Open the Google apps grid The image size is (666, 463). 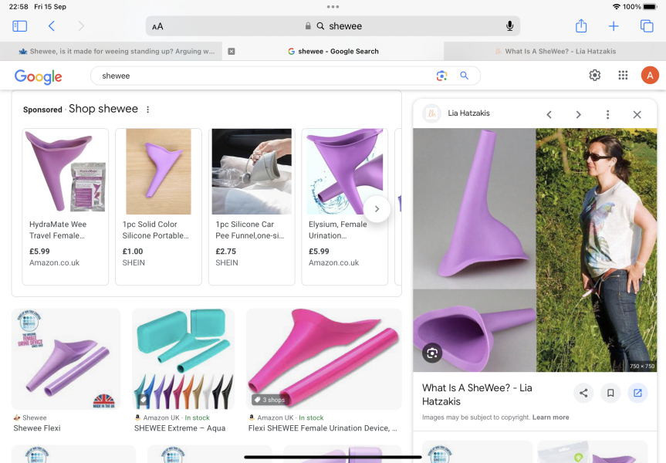pyautogui.click(x=623, y=76)
